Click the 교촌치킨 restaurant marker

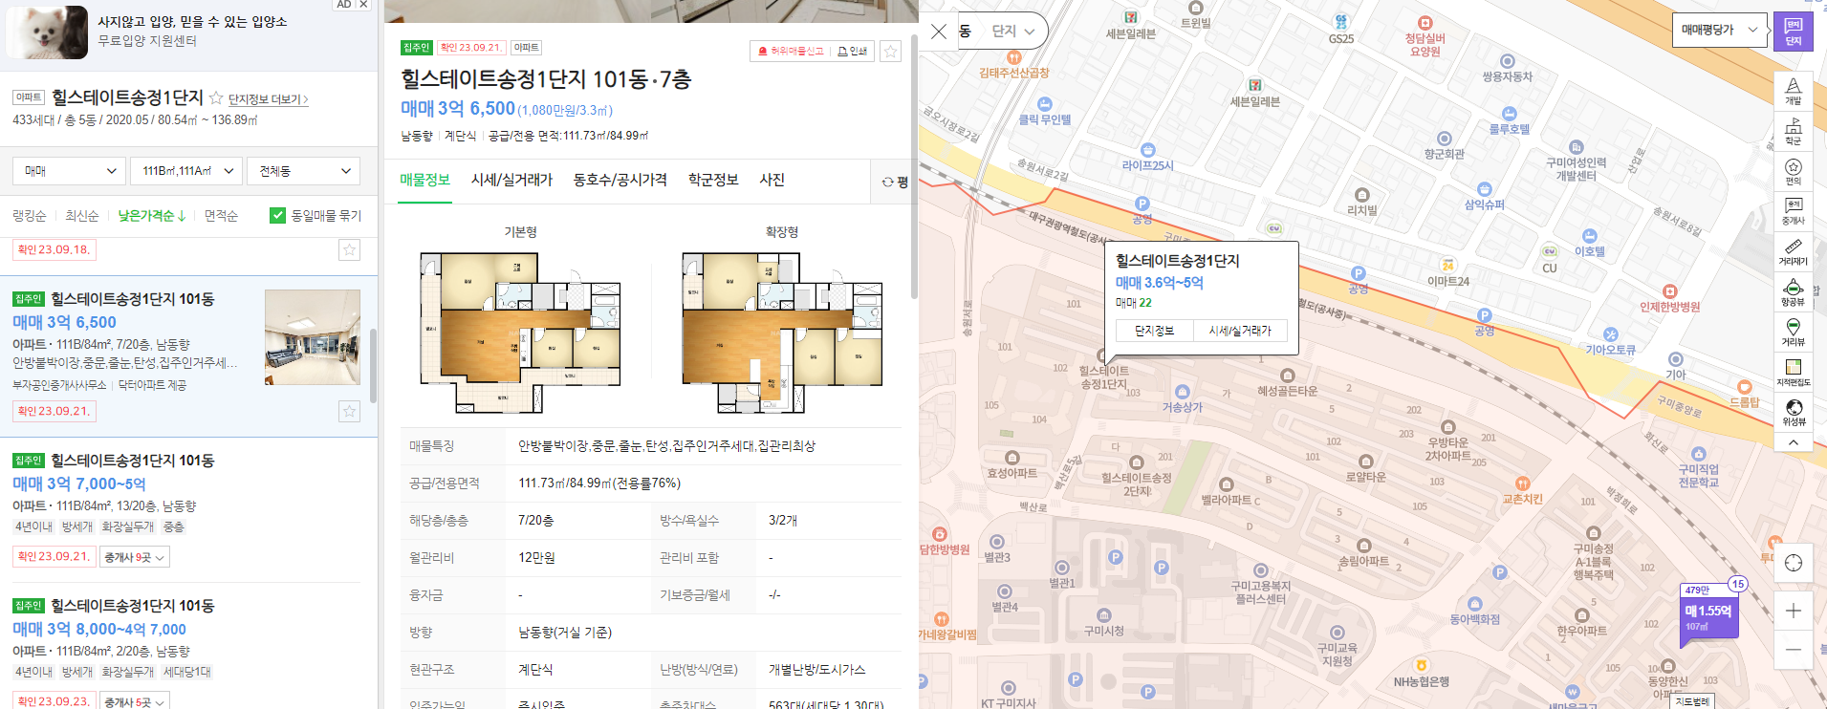pos(1523,491)
